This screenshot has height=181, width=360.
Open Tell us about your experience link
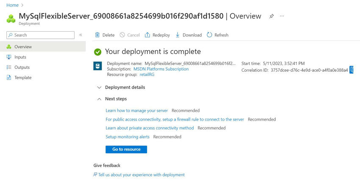click(x=141, y=175)
